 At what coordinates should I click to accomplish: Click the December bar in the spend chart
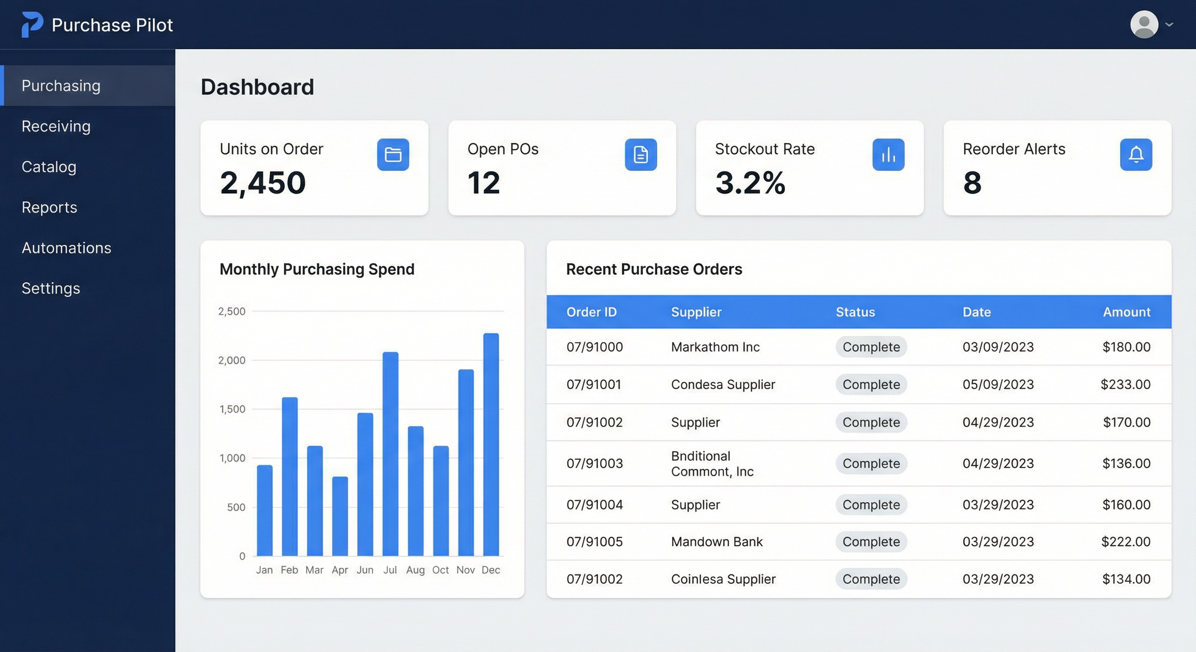tap(491, 446)
